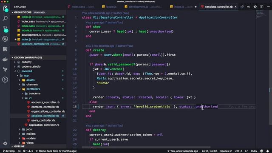Open the editor More Actions menu
Image resolution: width=272 pixels, height=153 pixels.
pyautogui.click(x=268, y=7)
